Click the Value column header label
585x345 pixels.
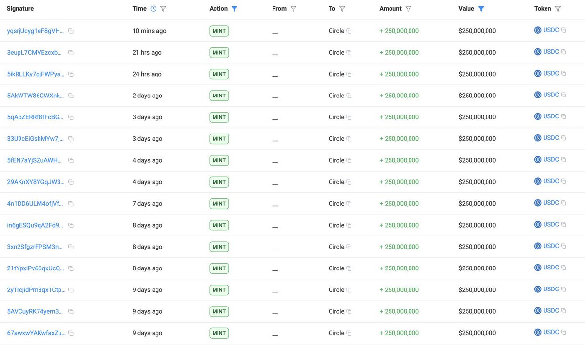(467, 9)
